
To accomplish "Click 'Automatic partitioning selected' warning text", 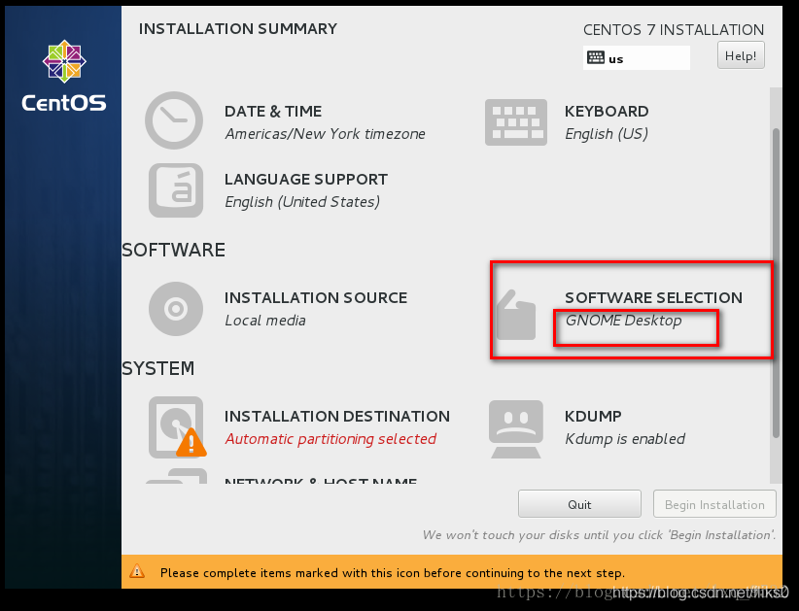I will tap(330, 439).
